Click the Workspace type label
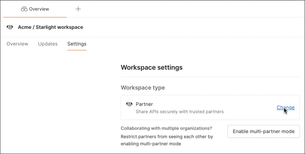The width and height of the screenshot is (305, 154). (x=143, y=87)
